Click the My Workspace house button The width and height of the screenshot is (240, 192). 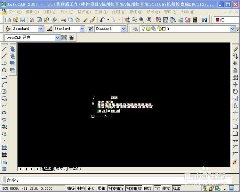(71, 38)
